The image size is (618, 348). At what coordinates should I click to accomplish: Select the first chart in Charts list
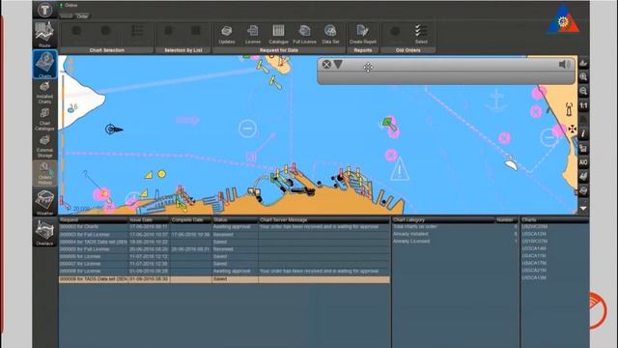[x=534, y=226]
